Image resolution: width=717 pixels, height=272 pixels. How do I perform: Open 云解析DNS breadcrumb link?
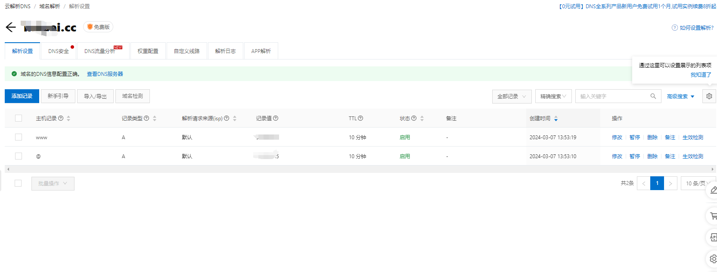click(x=18, y=6)
